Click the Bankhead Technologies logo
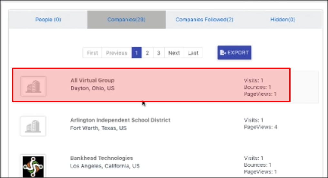Image resolution: width=328 pixels, height=178 pixels. click(x=33, y=166)
